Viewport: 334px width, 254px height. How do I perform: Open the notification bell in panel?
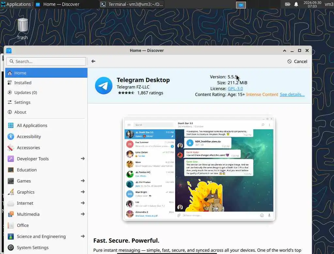(x=296, y=4)
